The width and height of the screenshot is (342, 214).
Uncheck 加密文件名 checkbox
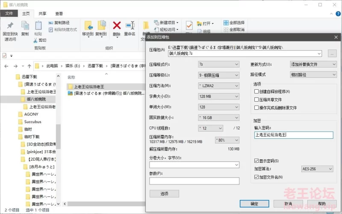256,177
